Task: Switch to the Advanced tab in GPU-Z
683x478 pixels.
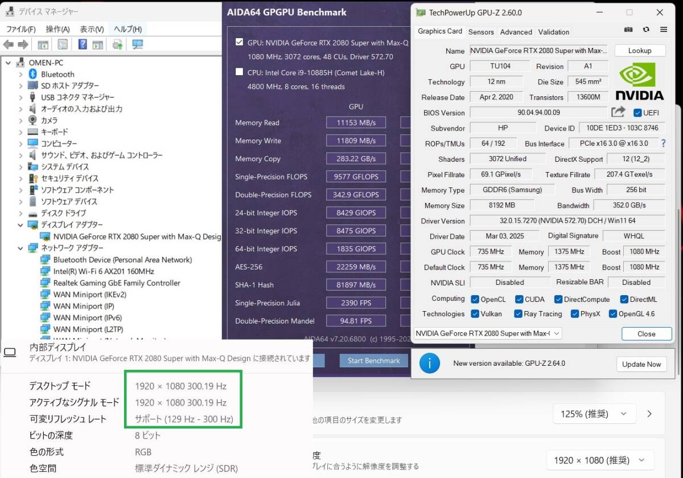Action: point(516,32)
